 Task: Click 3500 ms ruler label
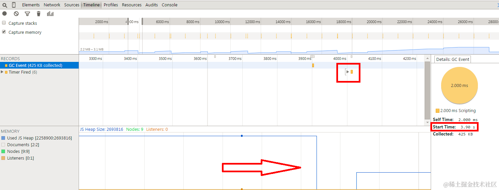pos(165,59)
